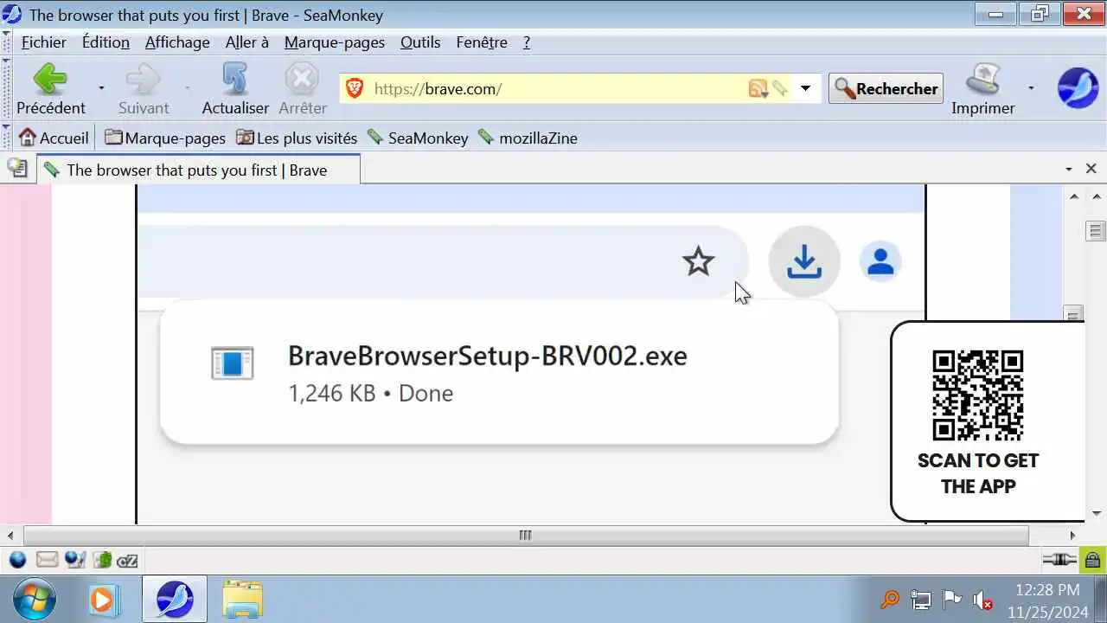The image size is (1107, 623).
Task: Close the current tab with X
Action: [1091, 169]
